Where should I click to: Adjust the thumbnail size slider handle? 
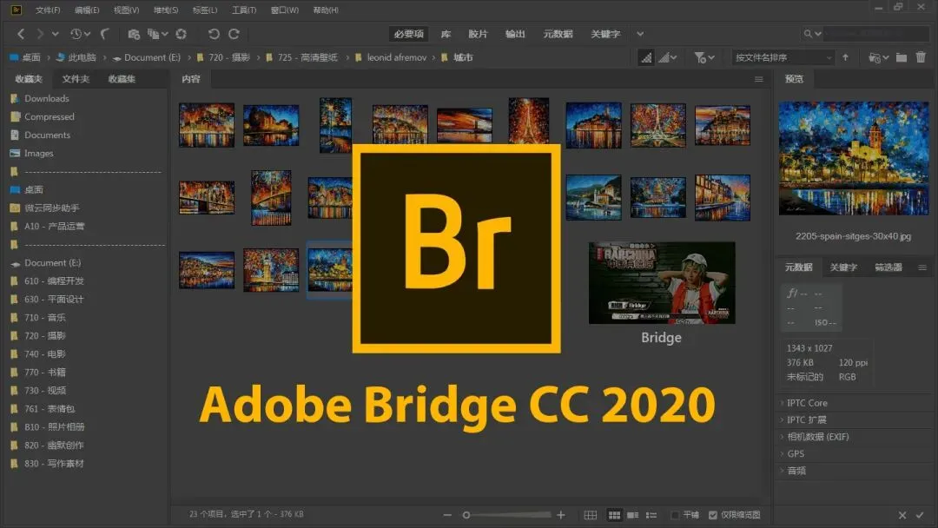point(466,515)
